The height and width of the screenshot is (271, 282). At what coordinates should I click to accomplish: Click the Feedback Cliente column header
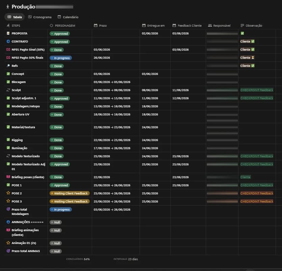(x=187, y=26)
